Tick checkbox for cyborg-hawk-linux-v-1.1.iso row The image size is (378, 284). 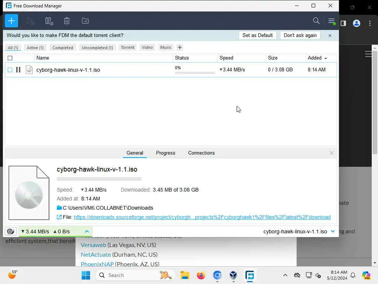tap(10, 70)
